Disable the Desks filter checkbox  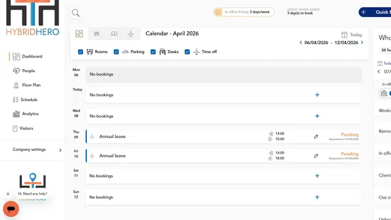point(153,51)
